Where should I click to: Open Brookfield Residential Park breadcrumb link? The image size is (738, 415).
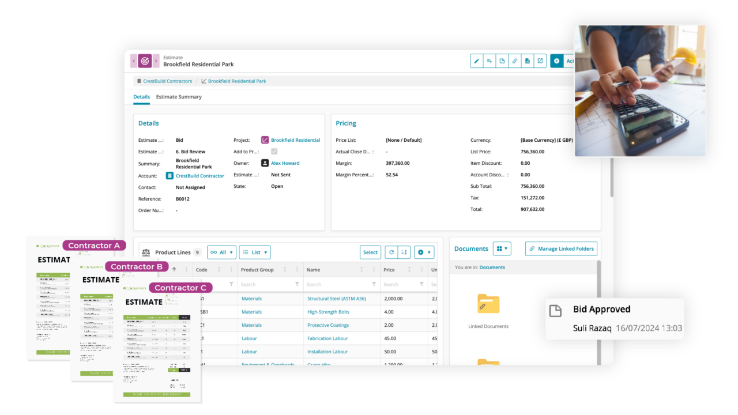pos(237,81)
